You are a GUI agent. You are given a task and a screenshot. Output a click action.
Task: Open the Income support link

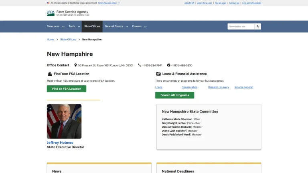pyautogui.click(x=244, y=87)
